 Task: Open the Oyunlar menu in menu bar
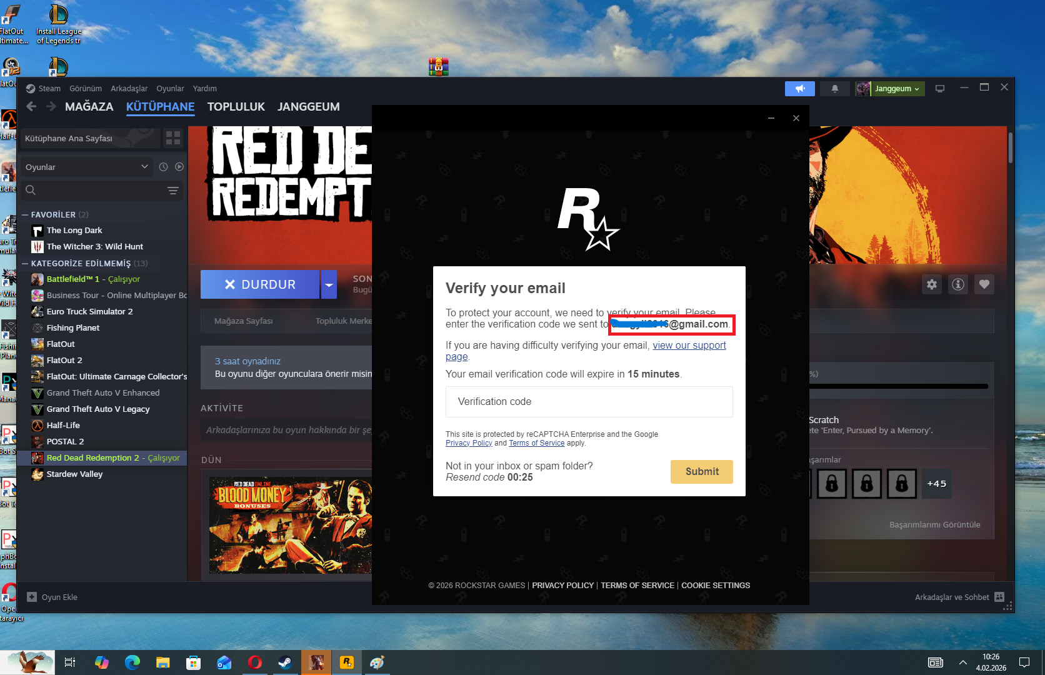coord(170,89)
